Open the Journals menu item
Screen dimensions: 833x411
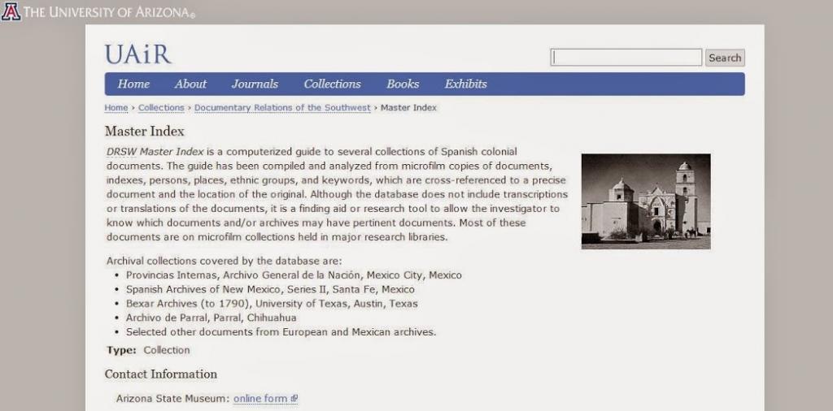coord(255,84)
